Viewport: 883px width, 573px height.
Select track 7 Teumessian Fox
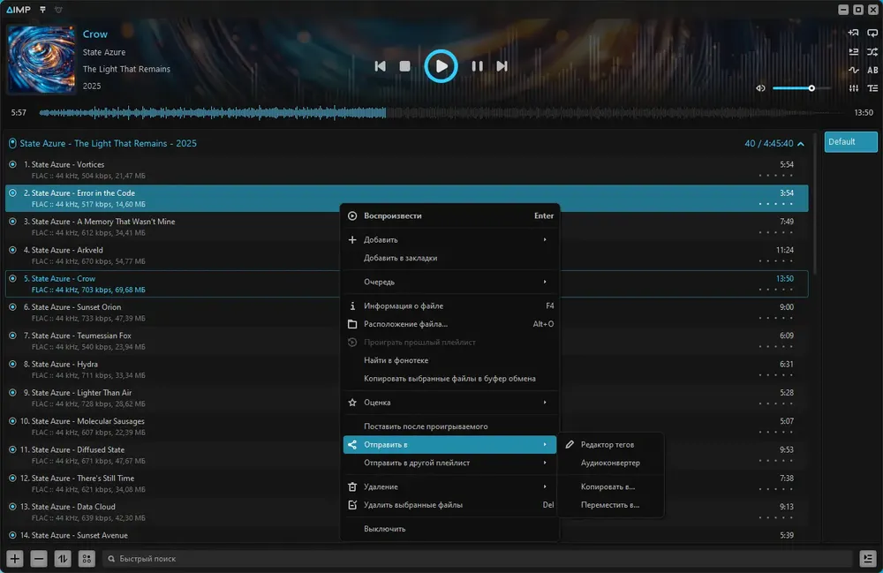tap(406, 341)
